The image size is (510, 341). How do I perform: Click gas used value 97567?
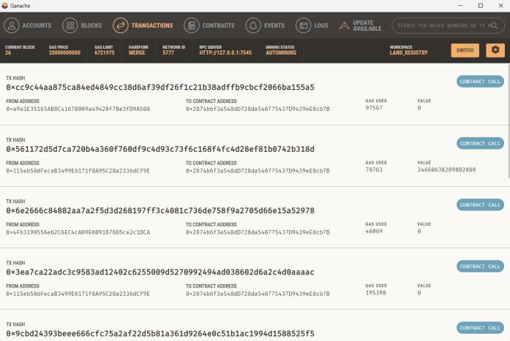pyautogui.click(x=374, y=108)
